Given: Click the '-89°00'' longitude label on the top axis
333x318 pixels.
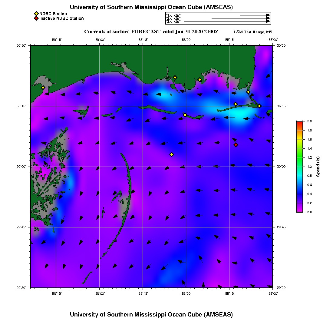Looking at the screenshot, I should [100, 40].
